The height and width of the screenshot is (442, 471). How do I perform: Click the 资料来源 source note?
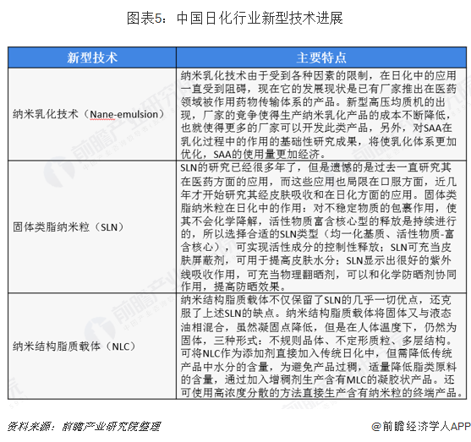(x=84, y=427)
